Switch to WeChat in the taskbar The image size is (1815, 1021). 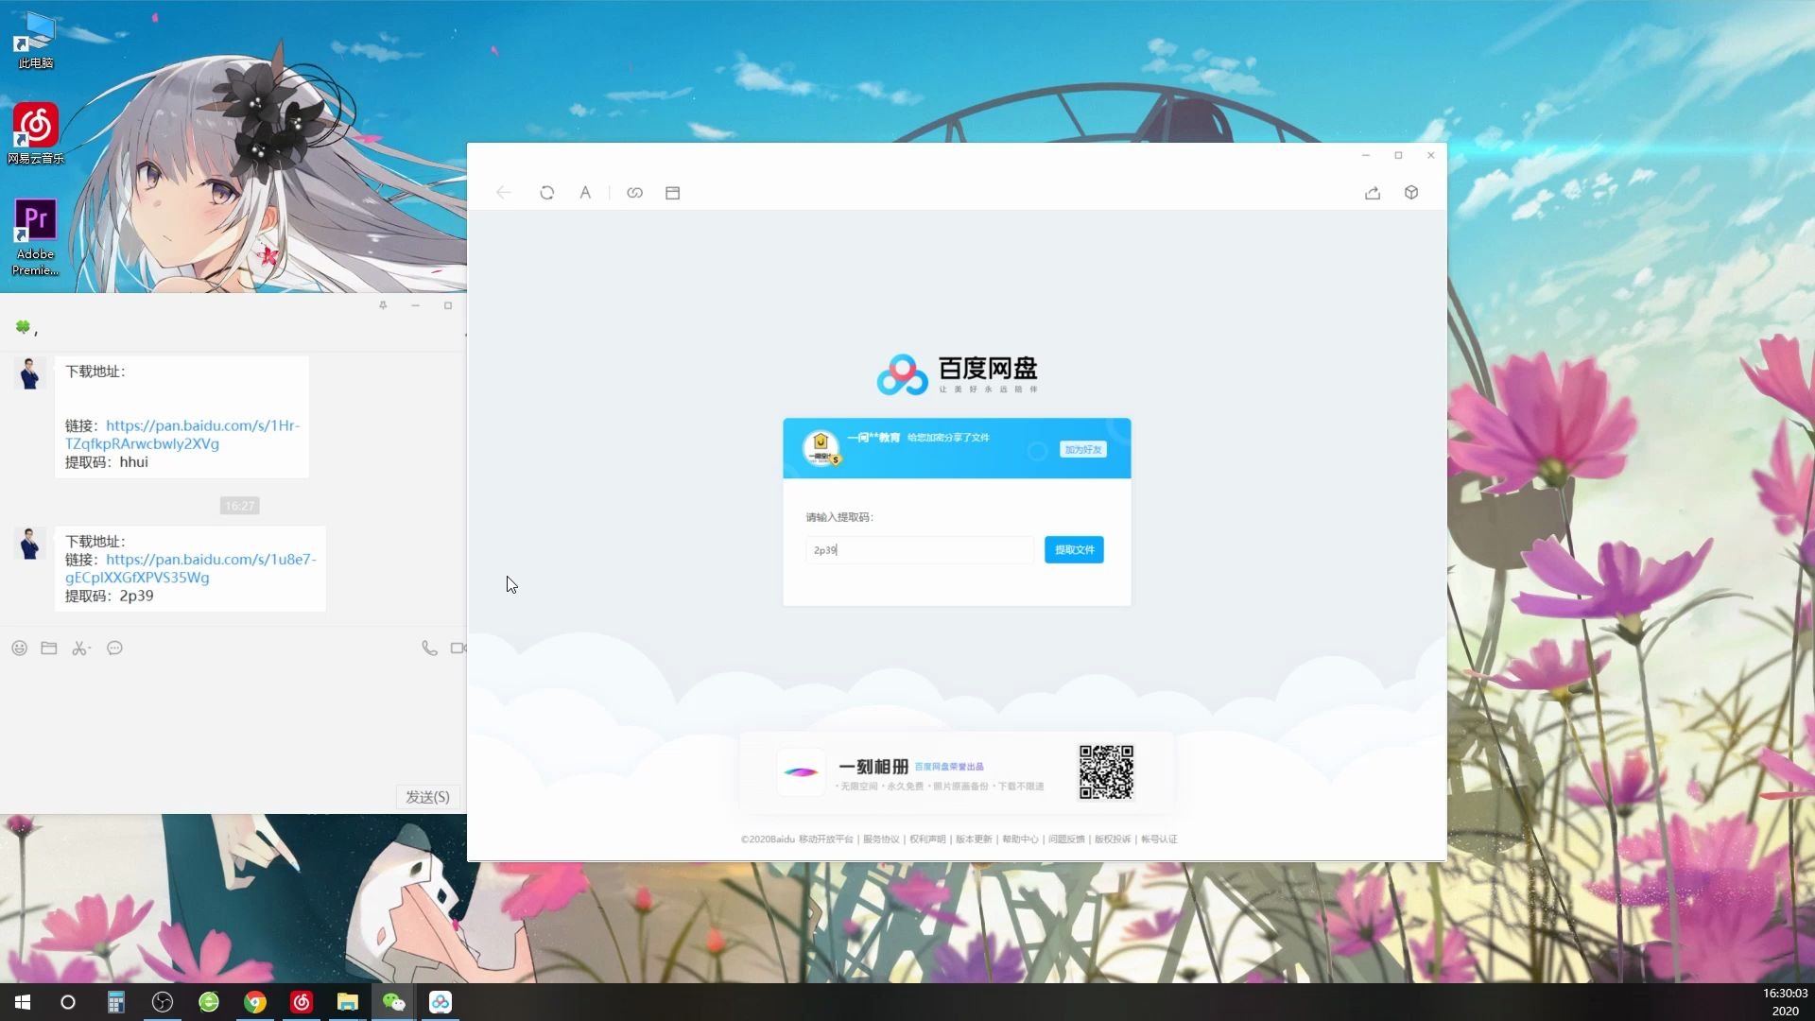click(x=393, y=1002)
